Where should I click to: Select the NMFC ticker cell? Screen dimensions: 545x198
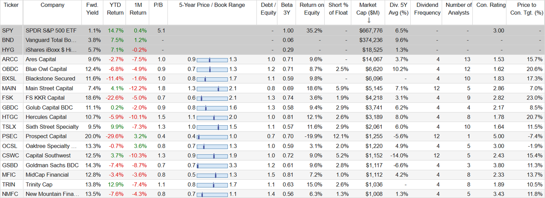point(10,194)
